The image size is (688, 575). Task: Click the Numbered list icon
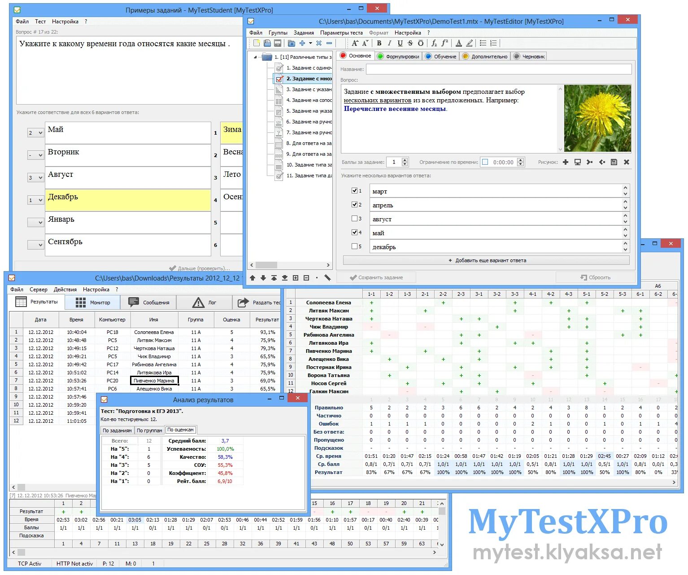tap(493, 43)
